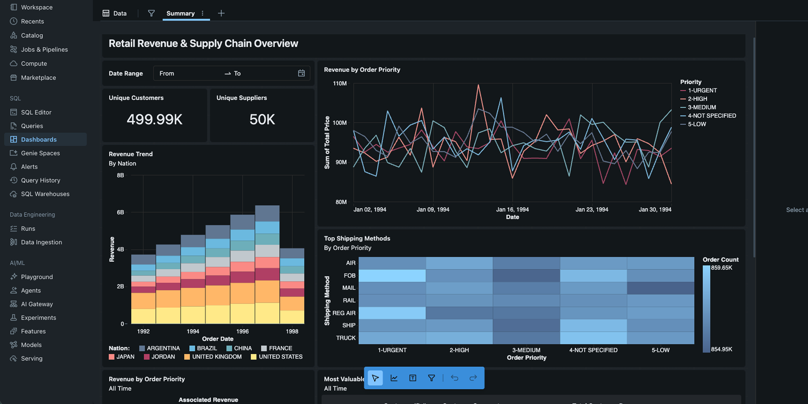Toggle the 1-URGENT priority legend entry
This screenshot has height=404, width=808.
699,90
